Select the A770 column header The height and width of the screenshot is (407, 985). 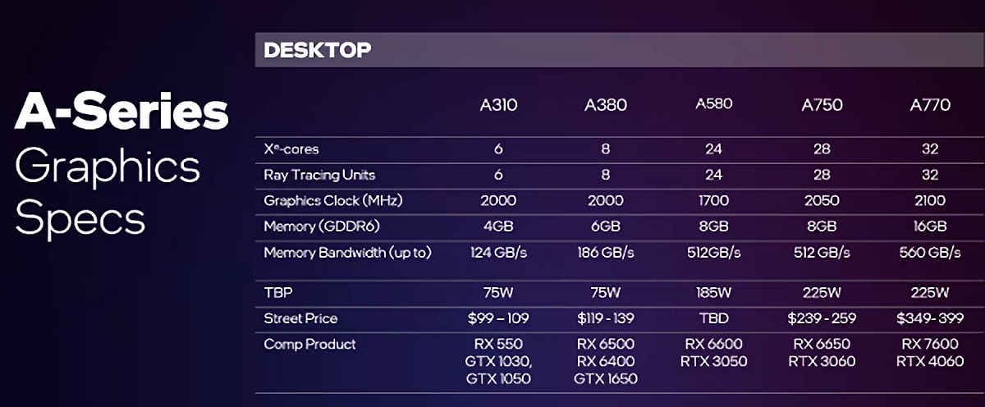[x=930, y=105]
